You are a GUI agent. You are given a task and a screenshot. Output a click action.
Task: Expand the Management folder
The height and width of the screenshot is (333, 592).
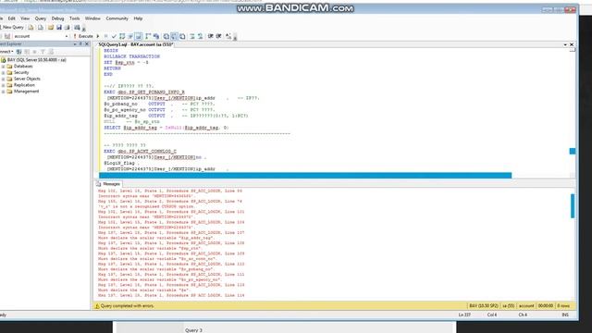click(4, 92)
